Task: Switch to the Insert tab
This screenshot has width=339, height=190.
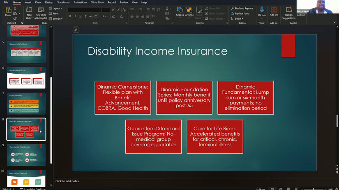Action: [28, 2]
